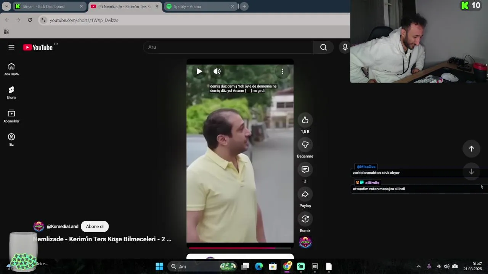This screenshot has width=488, height=274.
Task: Open the Nemlizade Short title text
Action: click(102, 239)
